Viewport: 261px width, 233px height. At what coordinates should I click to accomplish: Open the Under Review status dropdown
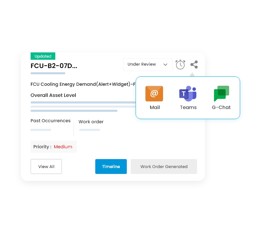coord(148,65)
